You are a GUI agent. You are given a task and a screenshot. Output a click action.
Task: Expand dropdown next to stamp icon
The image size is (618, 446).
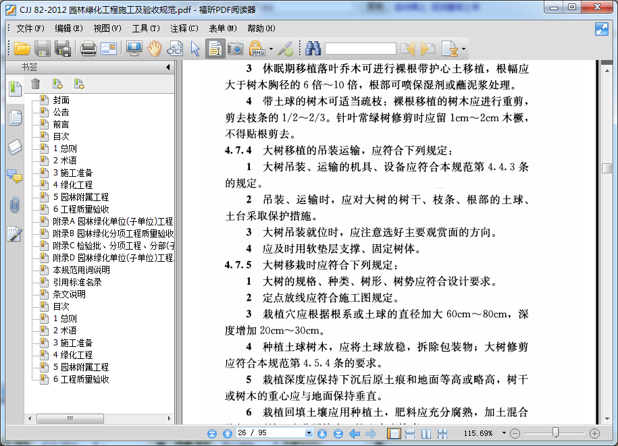[463, 49]
